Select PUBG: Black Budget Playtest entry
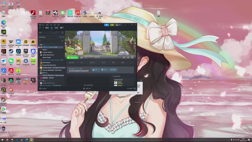The image size is (252, 142). tap(52, 60)
